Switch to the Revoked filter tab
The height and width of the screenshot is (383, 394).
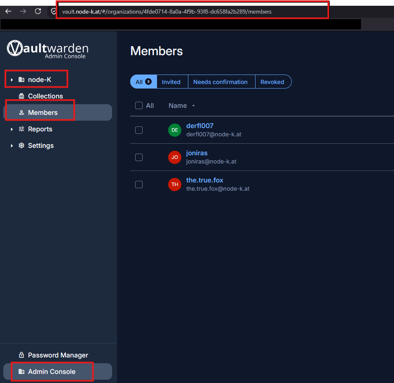coord(273,82)
